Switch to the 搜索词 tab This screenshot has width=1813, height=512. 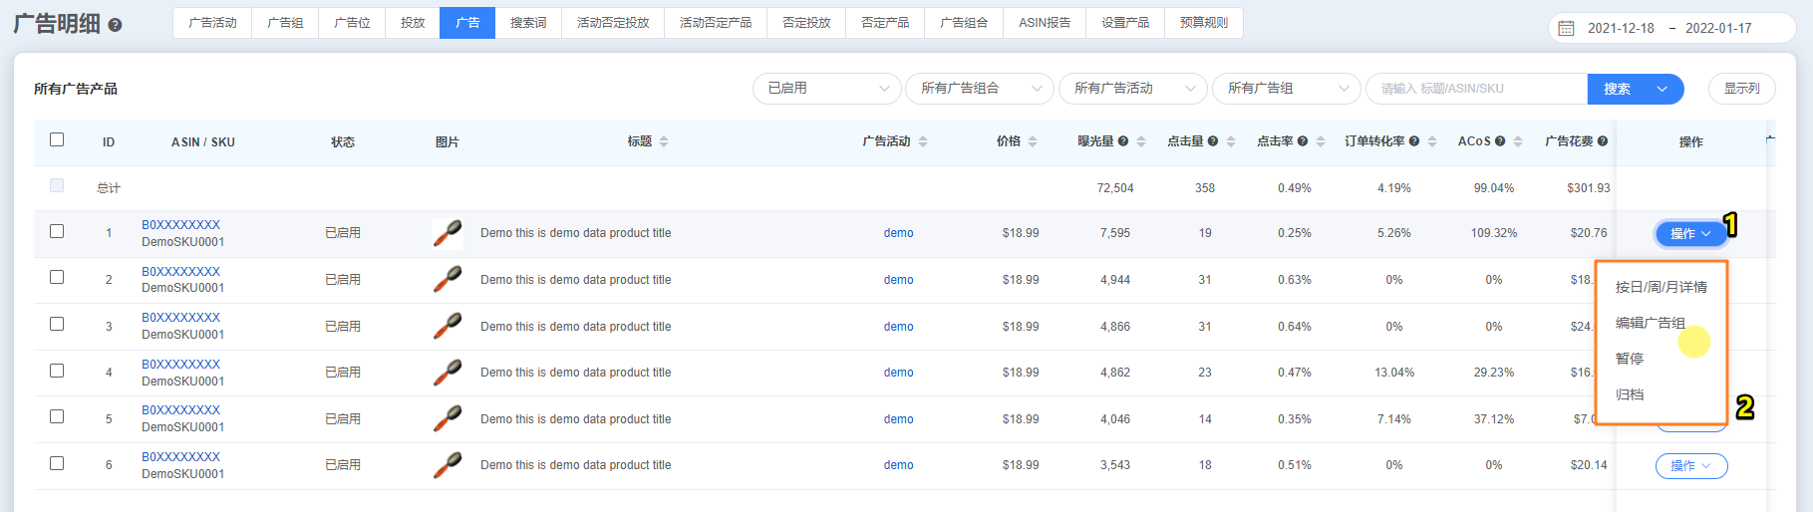point(527,23)
